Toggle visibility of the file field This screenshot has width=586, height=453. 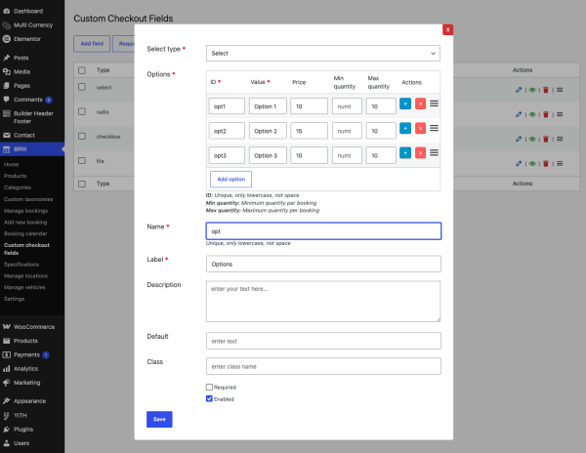(x=532, y=164)
